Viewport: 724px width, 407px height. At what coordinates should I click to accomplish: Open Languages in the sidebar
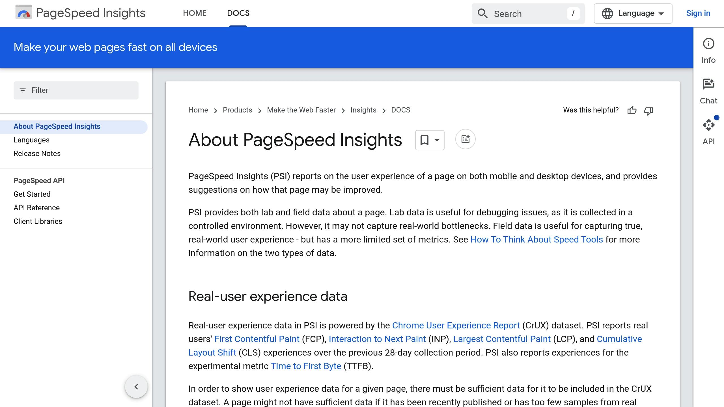(31, 140)
